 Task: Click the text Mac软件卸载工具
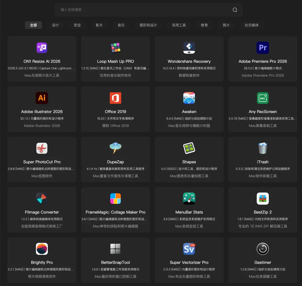click(263, 176)
